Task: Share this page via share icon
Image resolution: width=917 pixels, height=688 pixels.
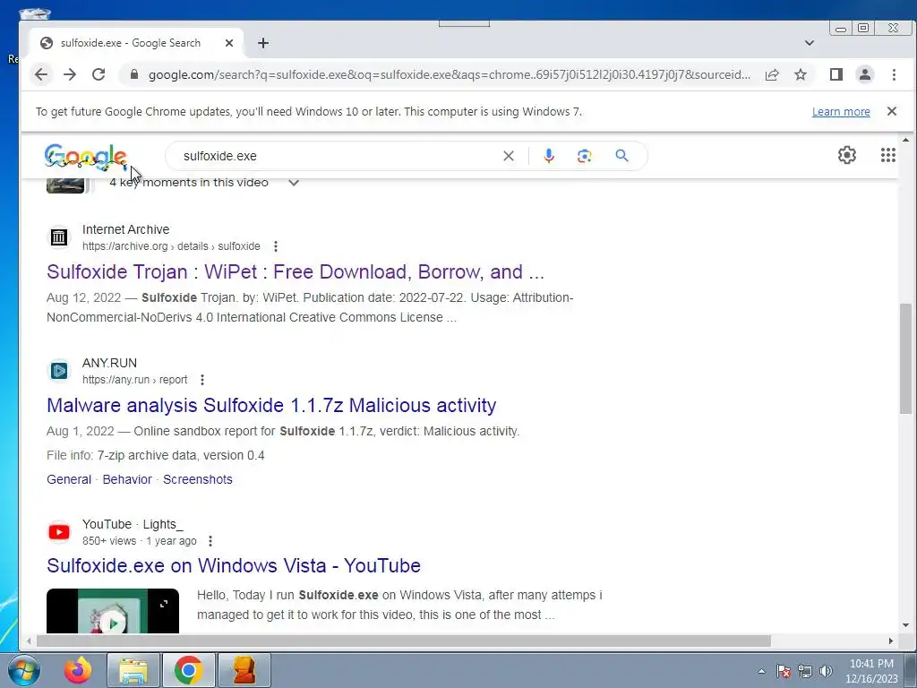Action: tap(772, 74)
